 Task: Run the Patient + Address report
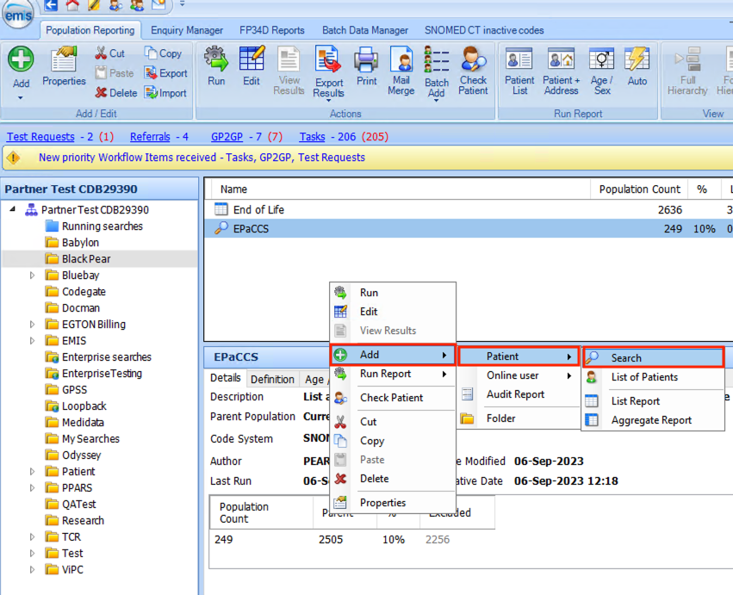(x=561, y=71)
